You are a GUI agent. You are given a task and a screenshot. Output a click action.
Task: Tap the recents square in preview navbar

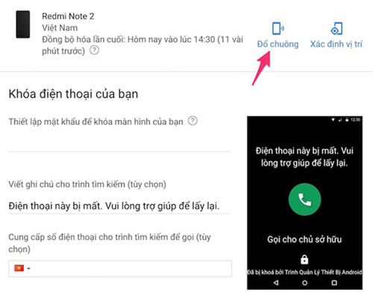coord(334,282)
